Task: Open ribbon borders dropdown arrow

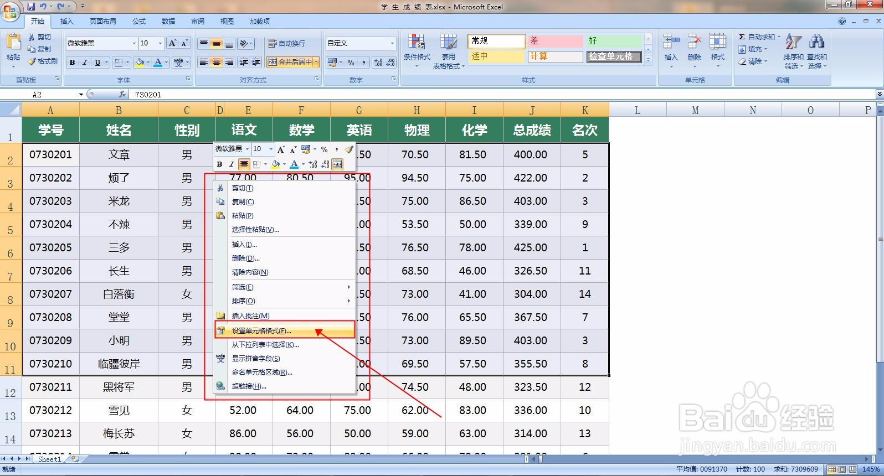Action: point(127,63)
